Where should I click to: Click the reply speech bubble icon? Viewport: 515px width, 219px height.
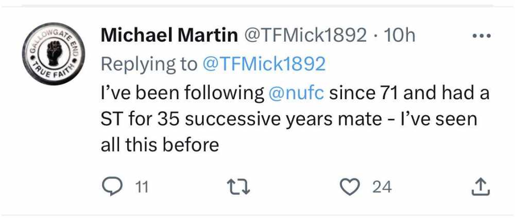point(110,187)
